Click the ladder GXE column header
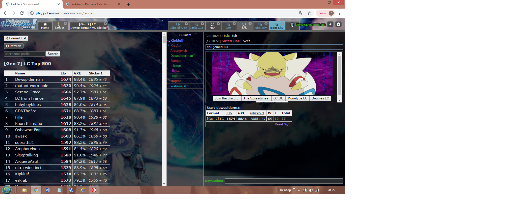The width and height of the screenshot is (507, 218). (x=77, y=73)
